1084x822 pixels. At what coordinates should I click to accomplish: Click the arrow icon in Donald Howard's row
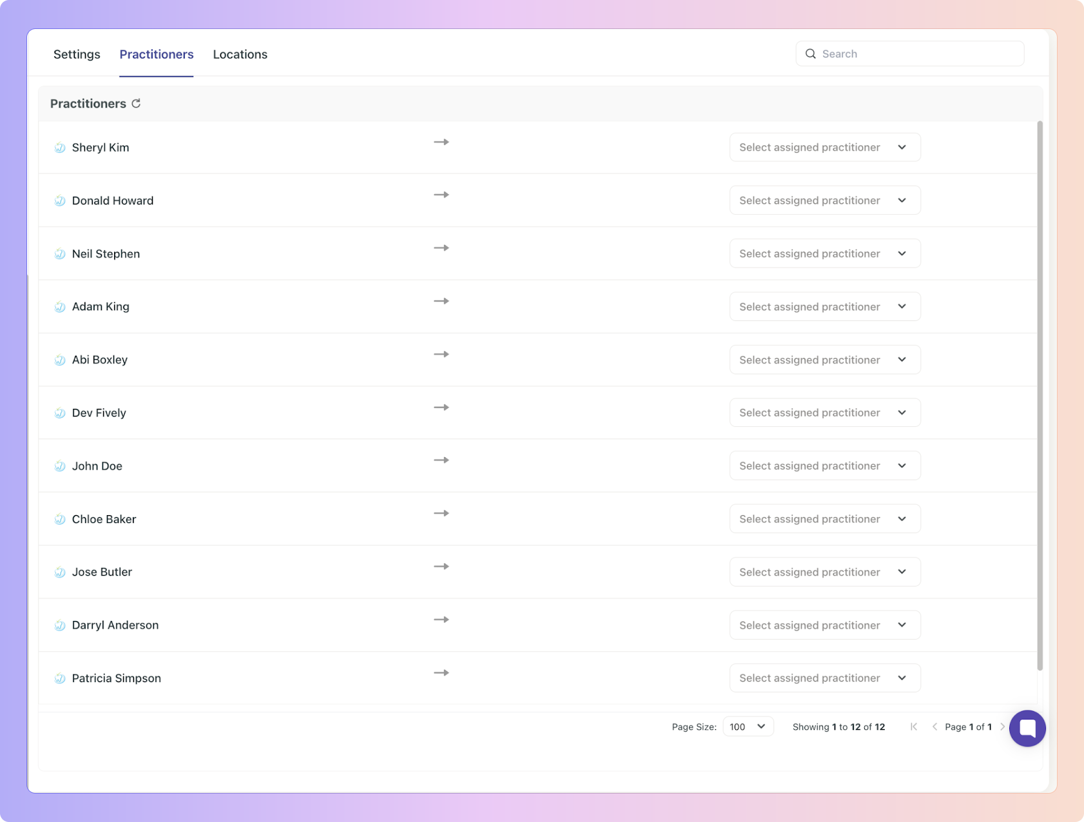[x=441, y=195]
